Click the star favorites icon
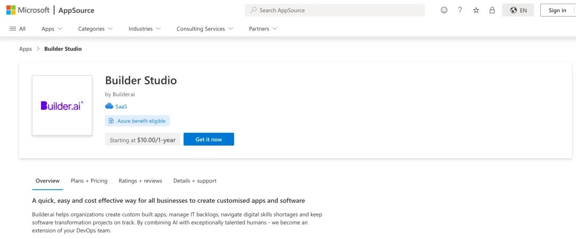Image resolution: width=576 pixels, height=239 pixels. (x=476, y=10)
